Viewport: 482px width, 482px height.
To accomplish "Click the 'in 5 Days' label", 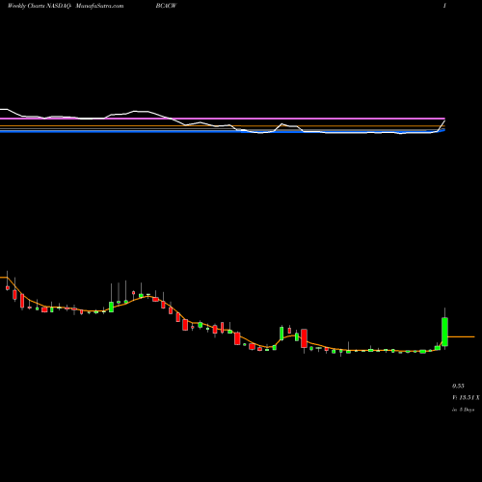I will point(463,410).
